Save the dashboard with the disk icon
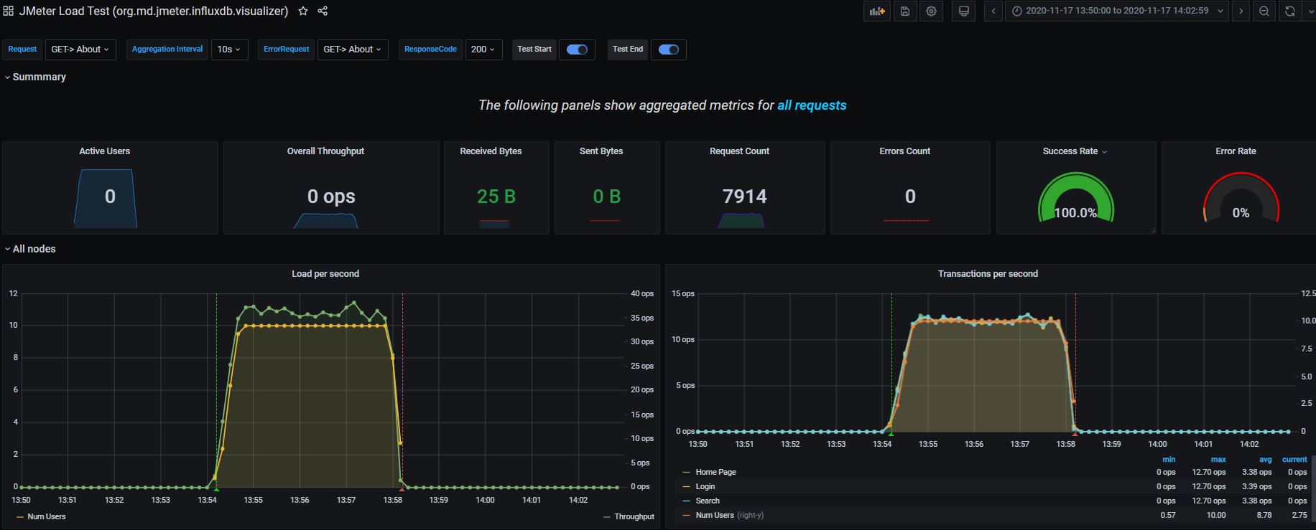This screenshot has height=530, width=1316. [x=905, y=11]
